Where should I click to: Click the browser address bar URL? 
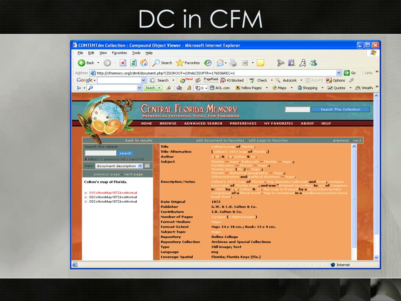click(166, 73)
